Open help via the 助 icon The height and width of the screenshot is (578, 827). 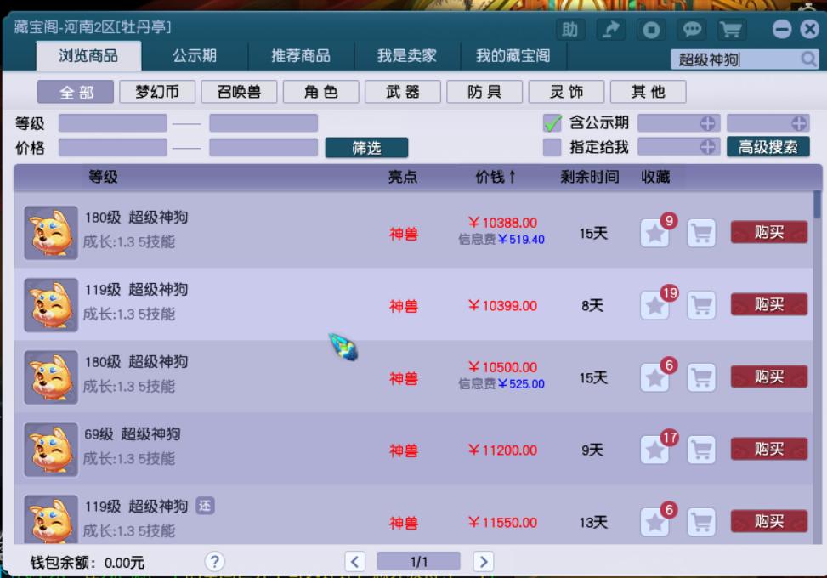[x=570, y=28]
